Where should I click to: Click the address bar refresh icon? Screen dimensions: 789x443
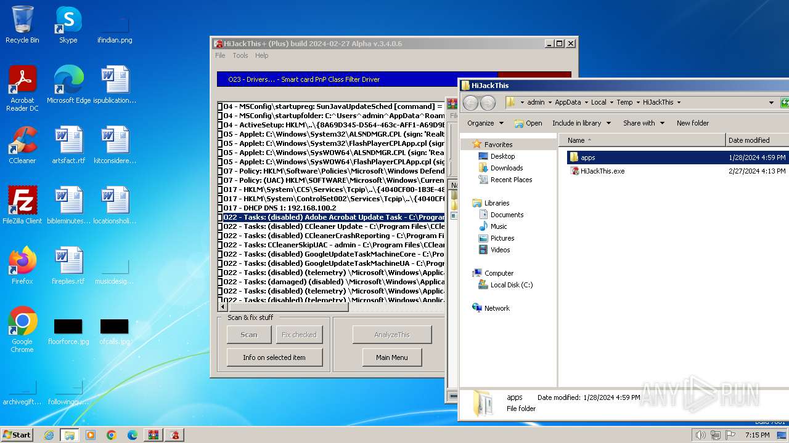click(785, 103)
